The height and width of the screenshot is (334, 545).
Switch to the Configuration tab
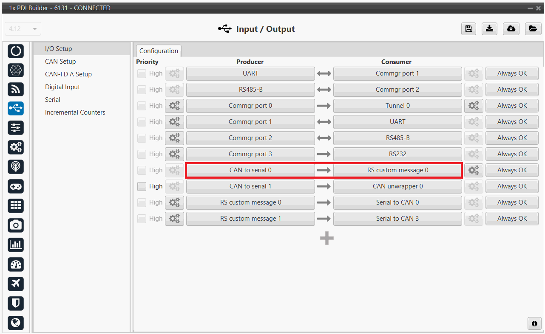tap(159, 51)
